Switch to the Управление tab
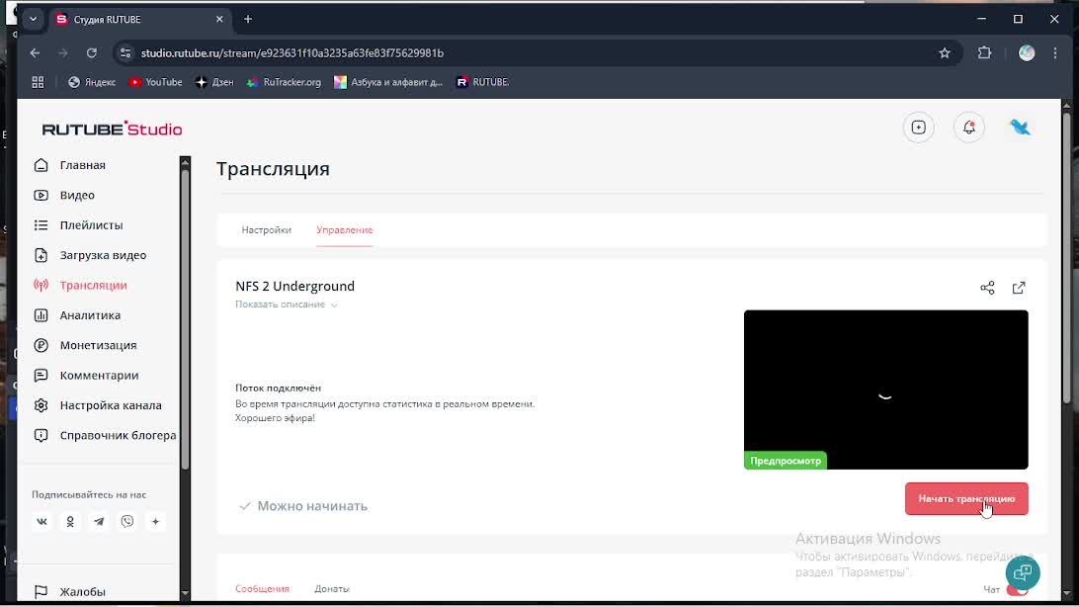This screenshot has height=607, width=1079. tap(345, 230)
